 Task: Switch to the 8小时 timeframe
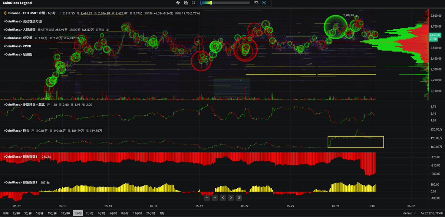[125, 213]
